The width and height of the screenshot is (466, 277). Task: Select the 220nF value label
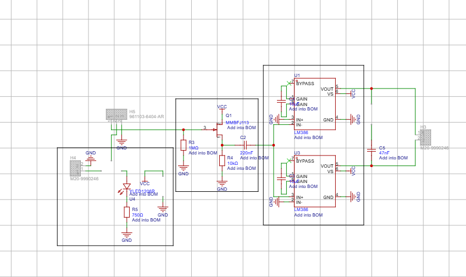[x=247, y=153]
